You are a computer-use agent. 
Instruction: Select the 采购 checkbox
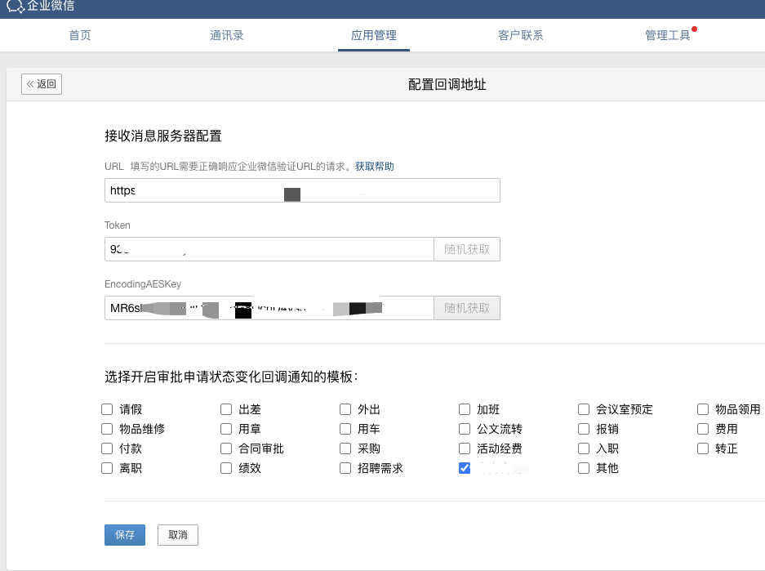345,448
